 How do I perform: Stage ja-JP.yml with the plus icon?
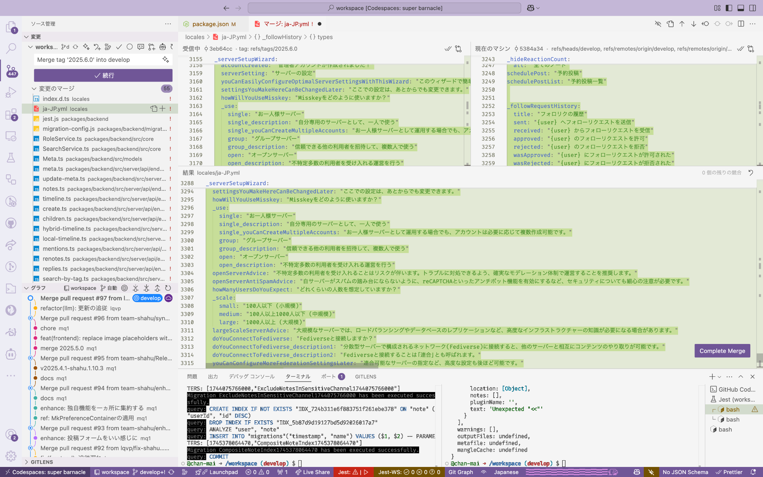162,109
